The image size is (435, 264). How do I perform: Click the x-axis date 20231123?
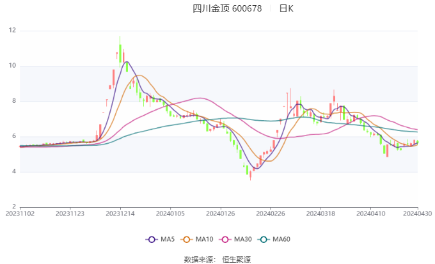tap(70, 214)
